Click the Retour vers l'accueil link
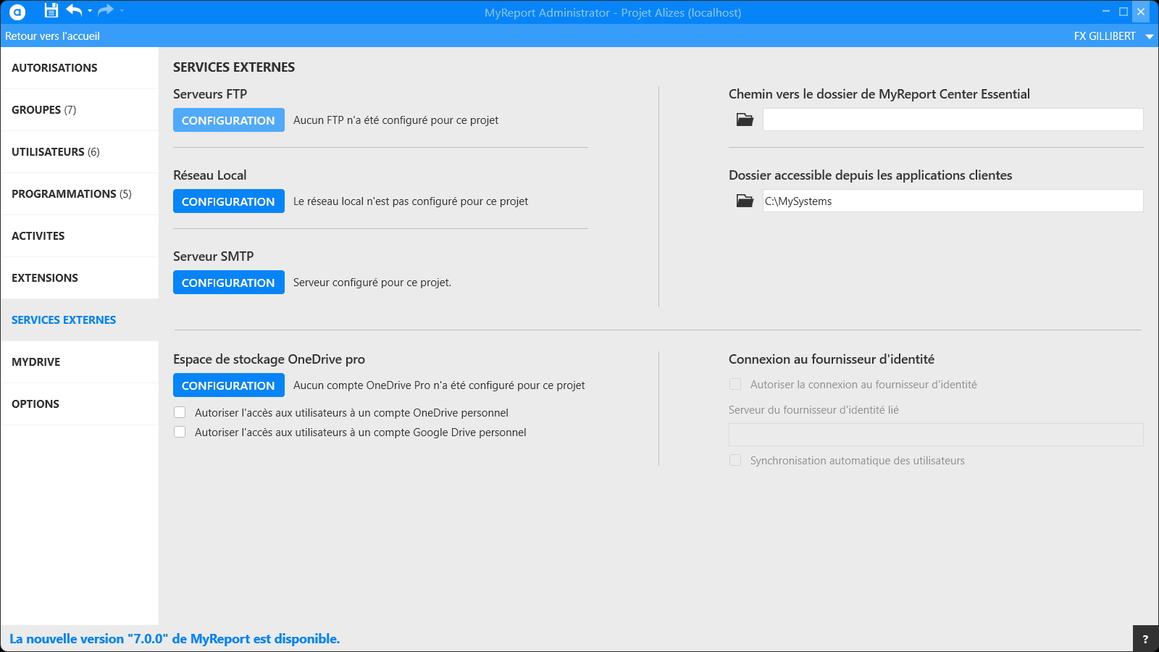The image size is (1159, 652). [x=52, y=36]
